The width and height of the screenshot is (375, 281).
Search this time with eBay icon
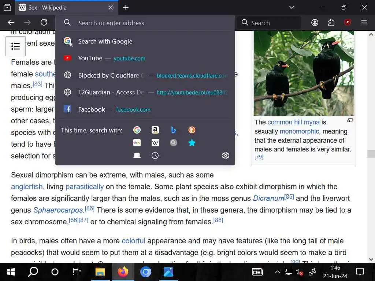point(137,143)
